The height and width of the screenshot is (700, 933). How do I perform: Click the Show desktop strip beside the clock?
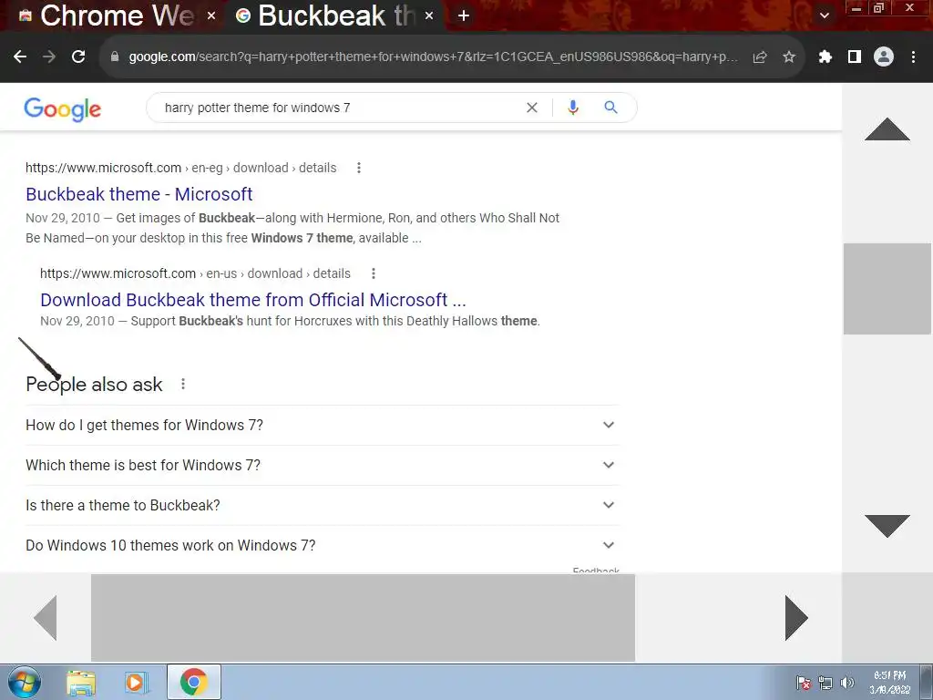point(927,682)
